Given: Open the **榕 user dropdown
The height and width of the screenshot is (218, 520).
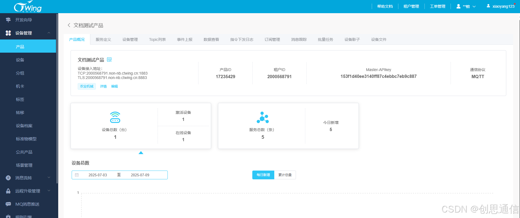Looking at the screenshot, I should (x=474, y=7).
